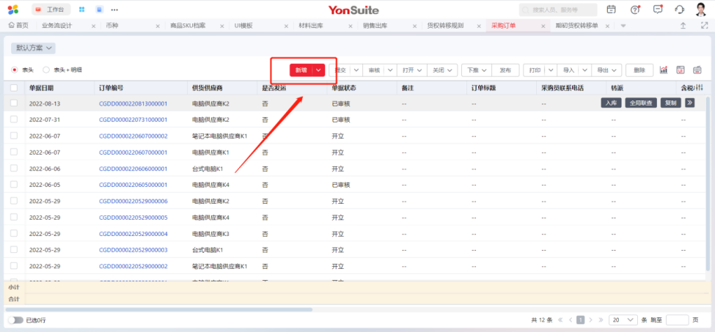The image size is (715, 332).
Task: Open the YonSuite colorful logo menu
Action: 13,10
